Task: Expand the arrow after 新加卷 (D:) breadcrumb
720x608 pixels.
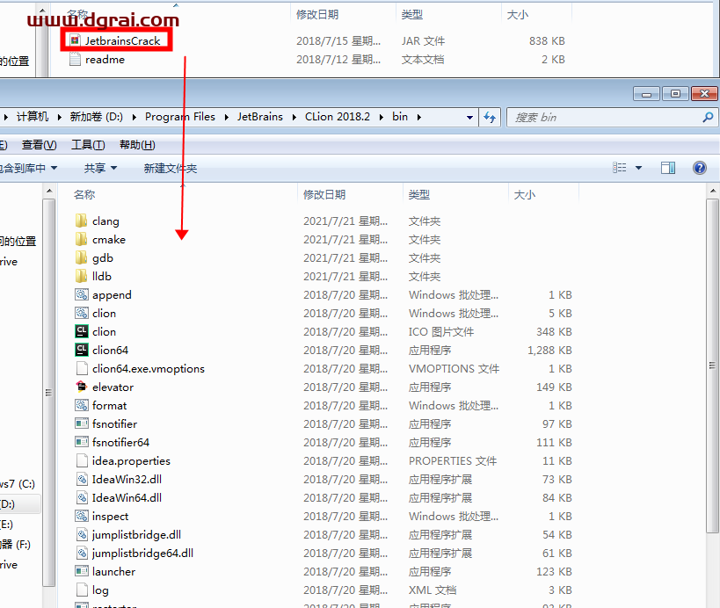Action: 135,117
